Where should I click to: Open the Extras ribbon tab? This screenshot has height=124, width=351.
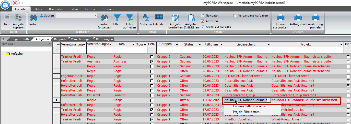tap(74, 9)
